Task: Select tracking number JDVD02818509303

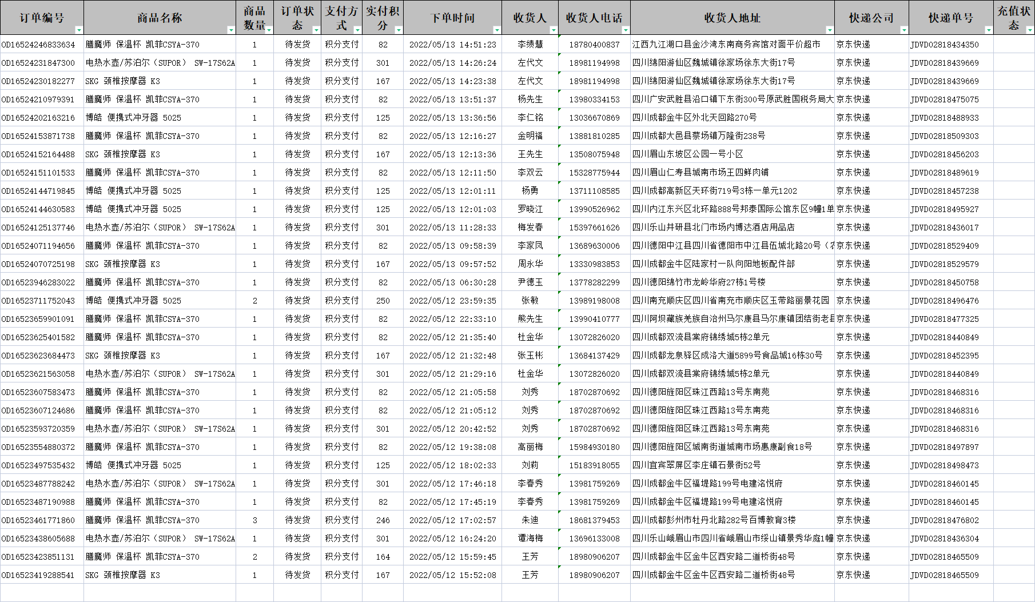Action: click(x=951, y=136)
